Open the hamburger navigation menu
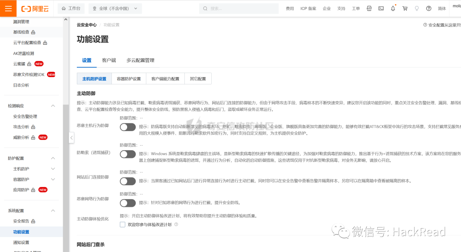Image resolution: width=461 pixels, height=252 pixels. (x=8, y=8)
